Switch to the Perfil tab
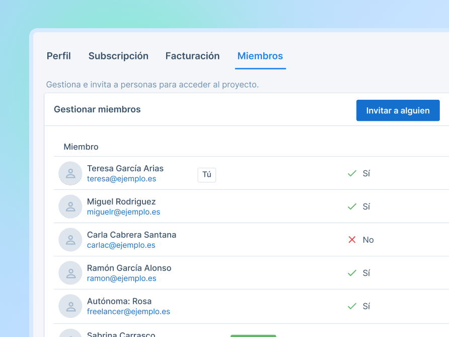 tap(58, 56)
